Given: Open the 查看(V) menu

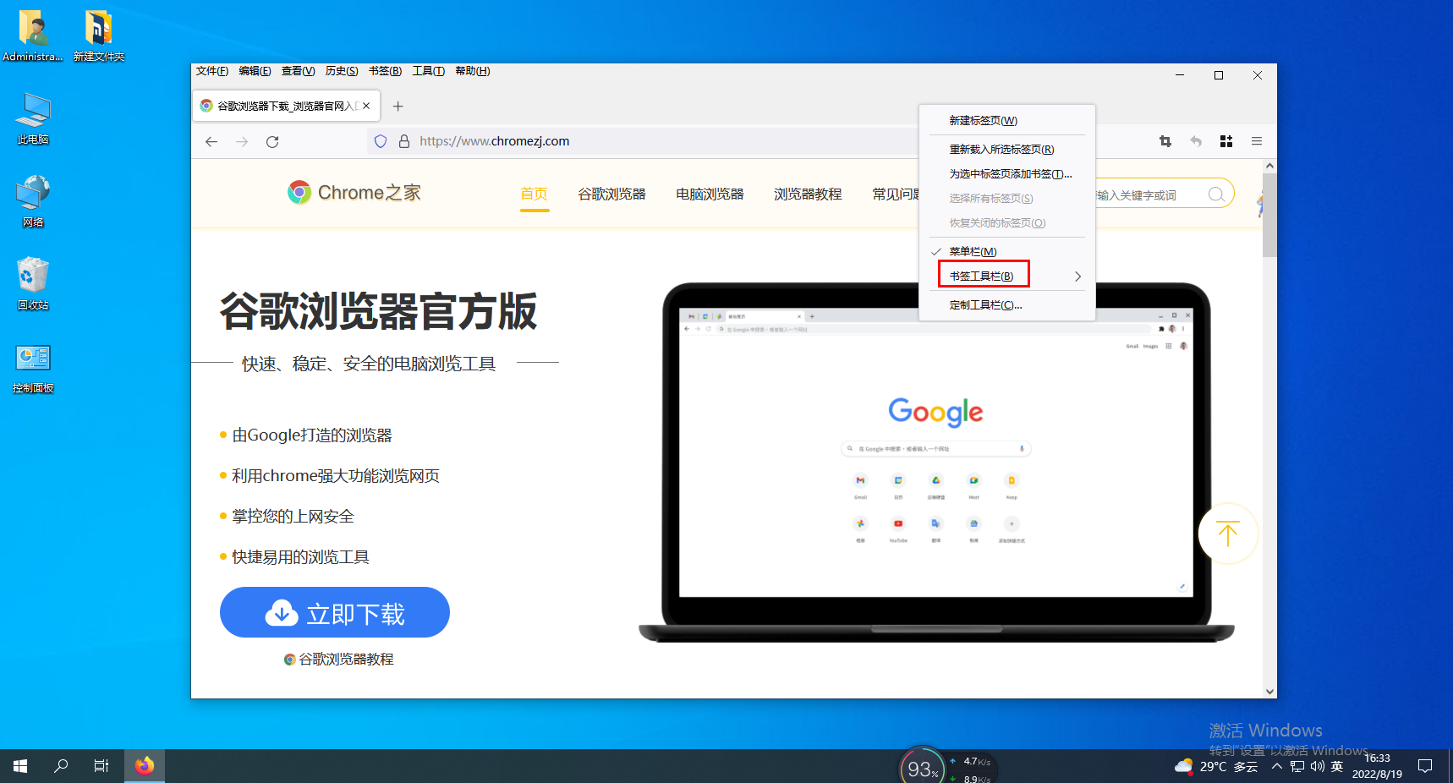Looking at the screenshot, I should point(298,71).
